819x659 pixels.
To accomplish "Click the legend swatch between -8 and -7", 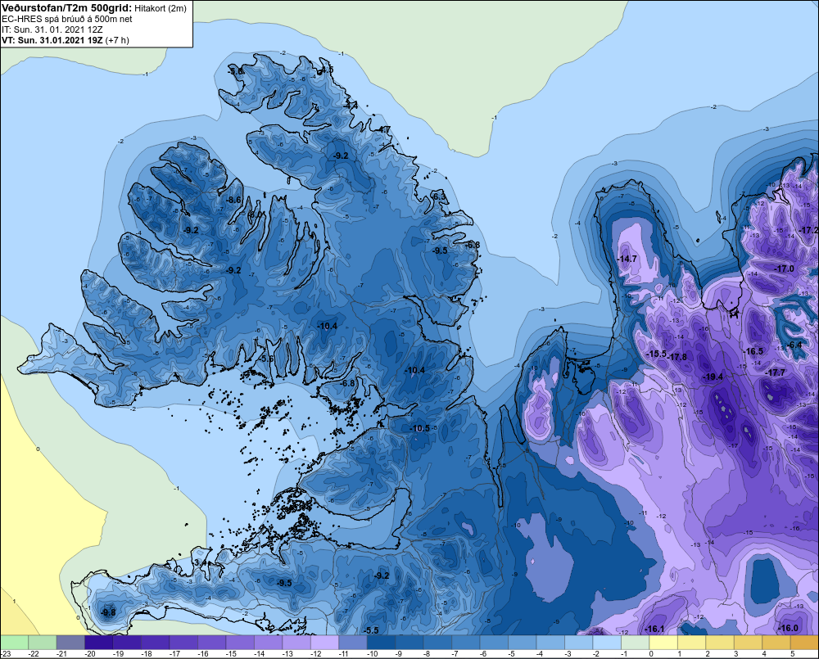I will click(437, 642).
